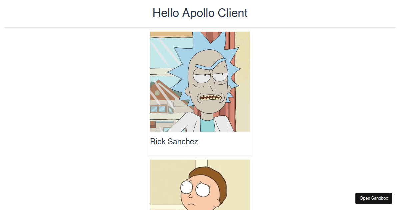400x210 pixels.
Task: Click the Morty character image
Action: [200, 185]
